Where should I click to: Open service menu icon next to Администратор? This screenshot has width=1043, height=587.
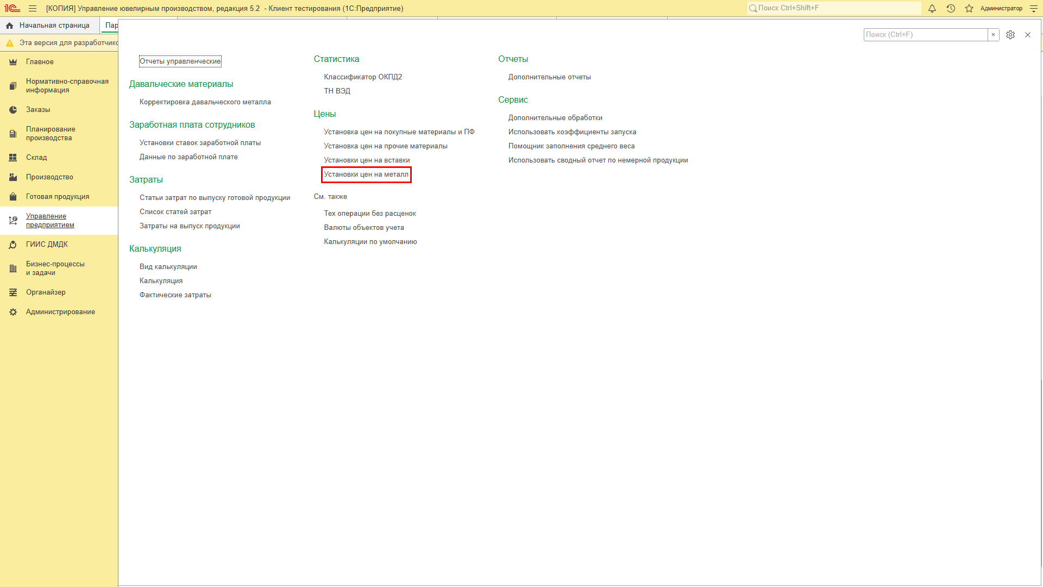[1034, 8]
